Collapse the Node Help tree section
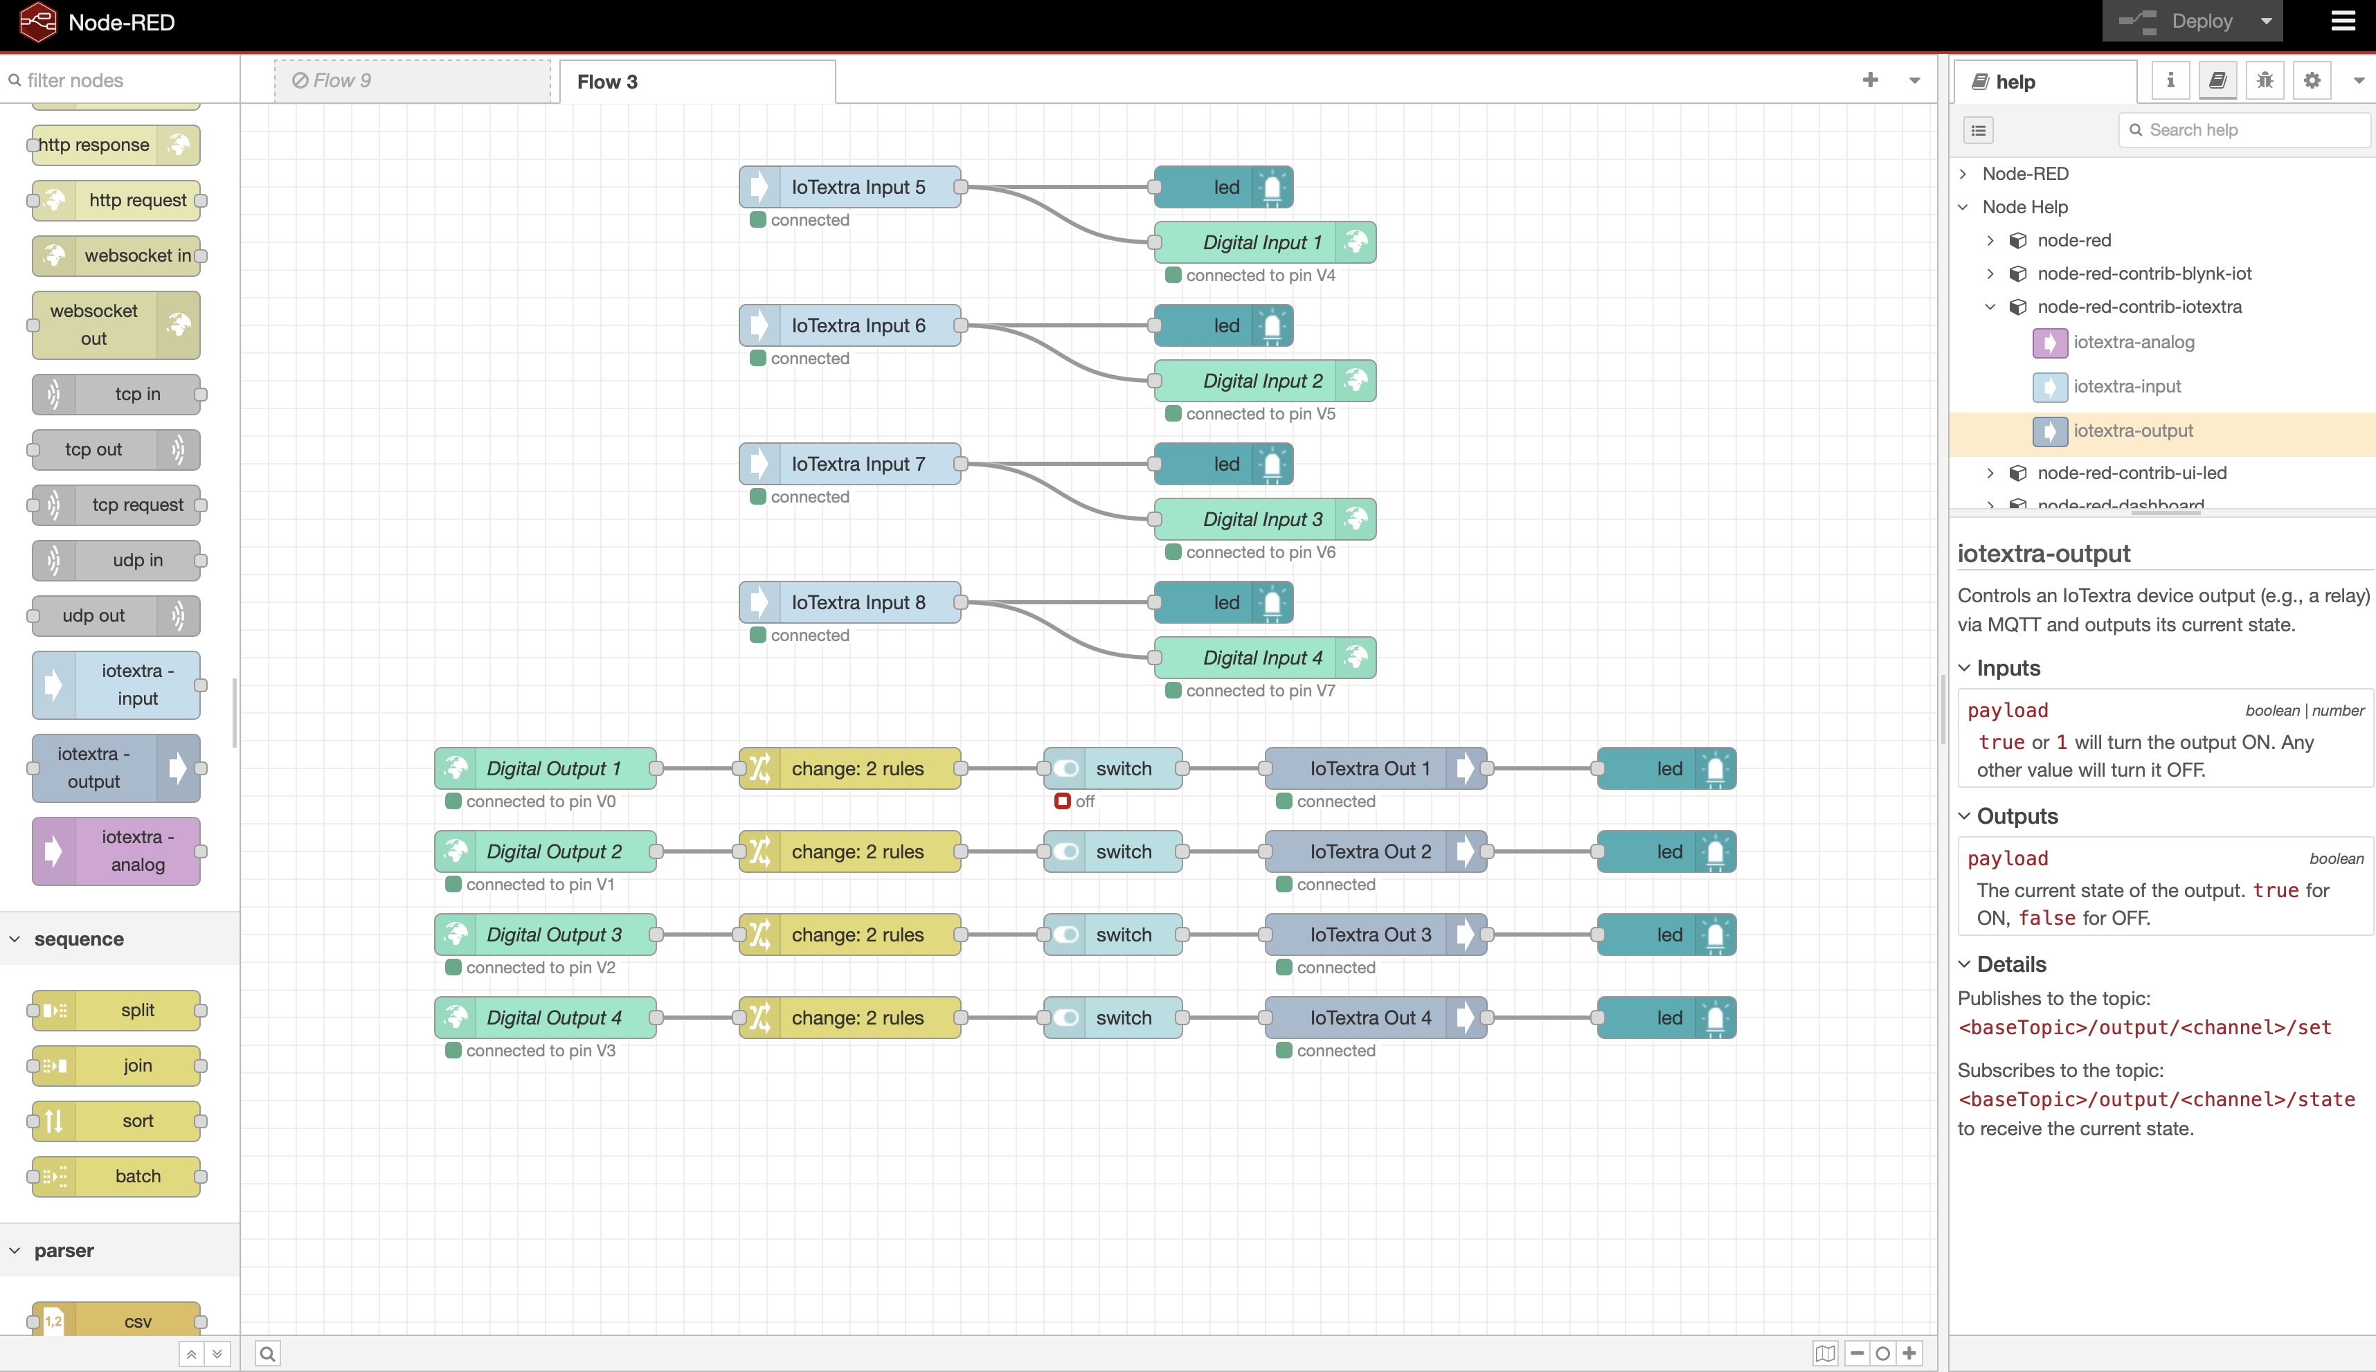 point(1963,207)
